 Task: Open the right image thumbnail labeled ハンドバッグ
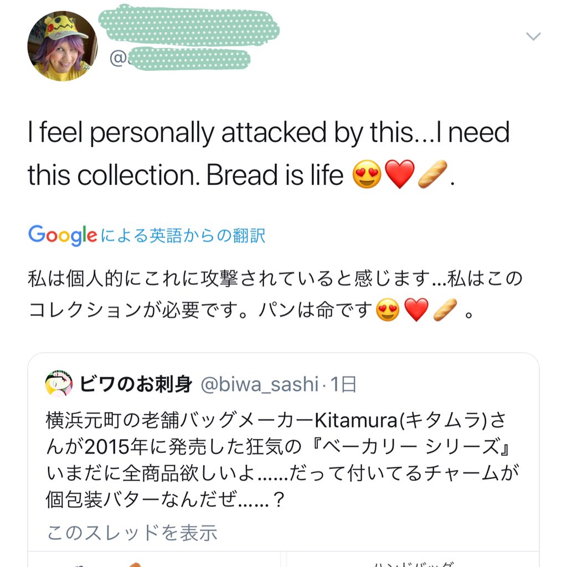point(411,560)
